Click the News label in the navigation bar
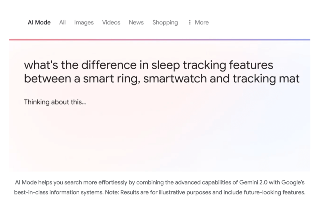The height and width of the screenshot is (205, 330). click(136, 22)
